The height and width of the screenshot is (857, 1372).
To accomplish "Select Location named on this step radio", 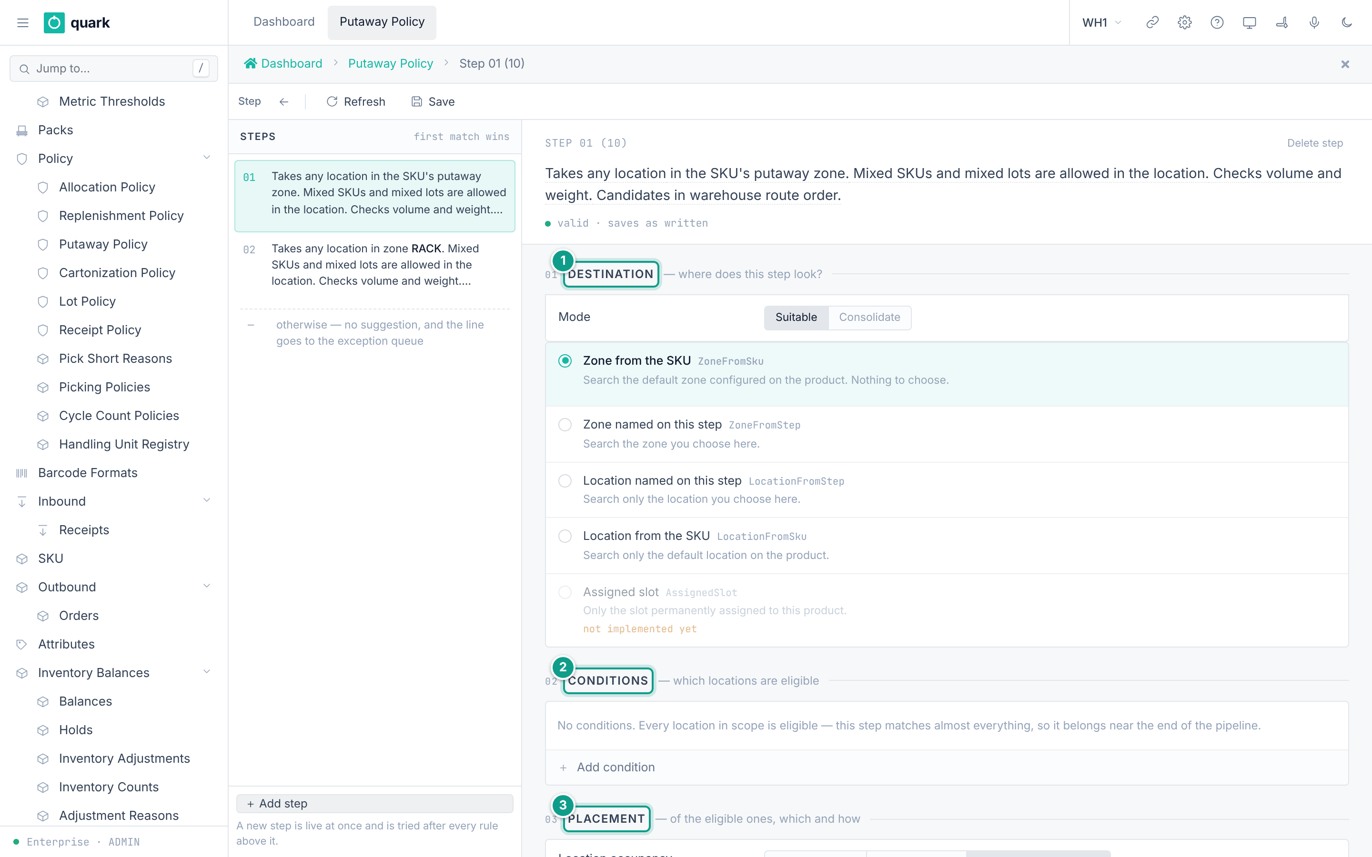I will pyautogui.click(x=565, y=481).
